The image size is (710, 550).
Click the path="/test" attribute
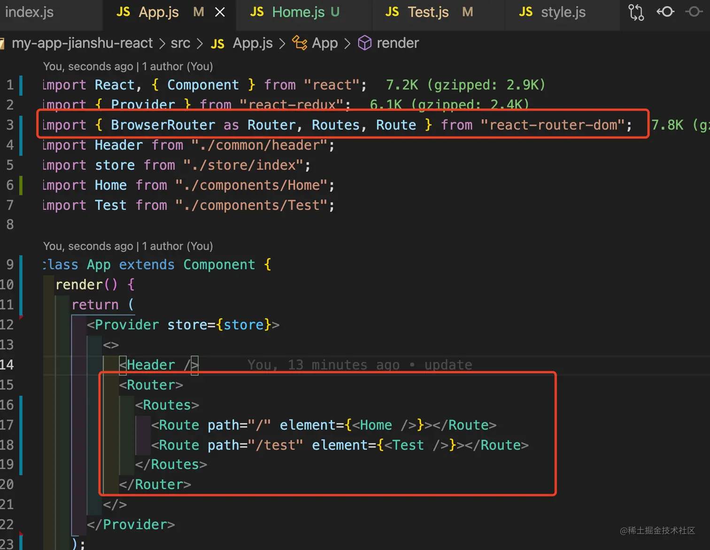[255, 445]
